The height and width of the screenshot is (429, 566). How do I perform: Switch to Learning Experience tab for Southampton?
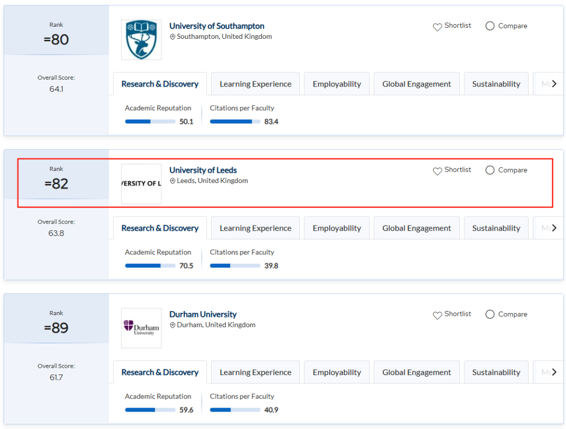tap(255, 84)
